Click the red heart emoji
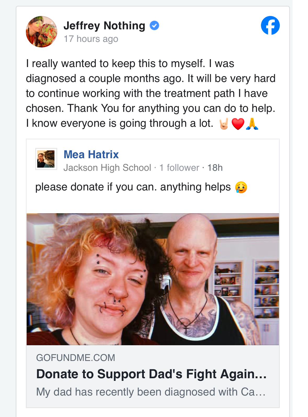Image resolution: width=308 pixels, height=417 pixels. click(x=238, y=124)
